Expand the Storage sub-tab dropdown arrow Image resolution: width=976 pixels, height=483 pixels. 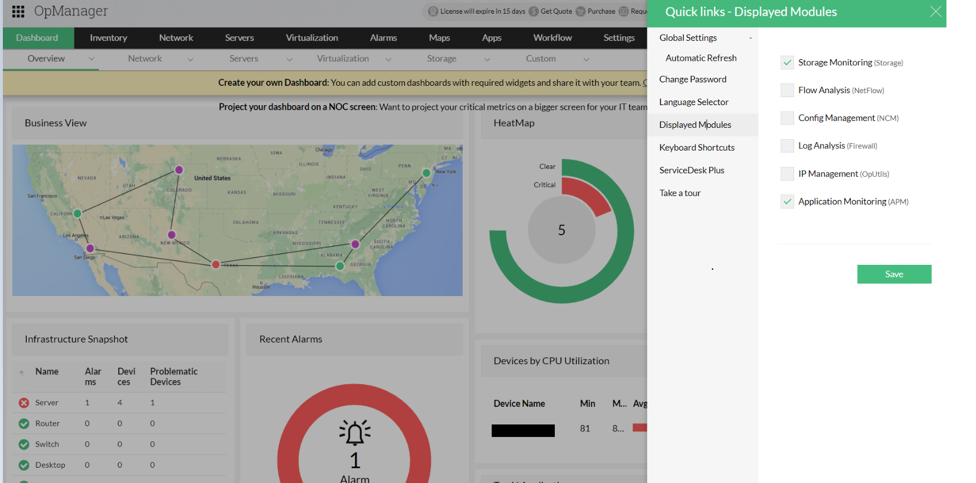[x=487, y=59]
